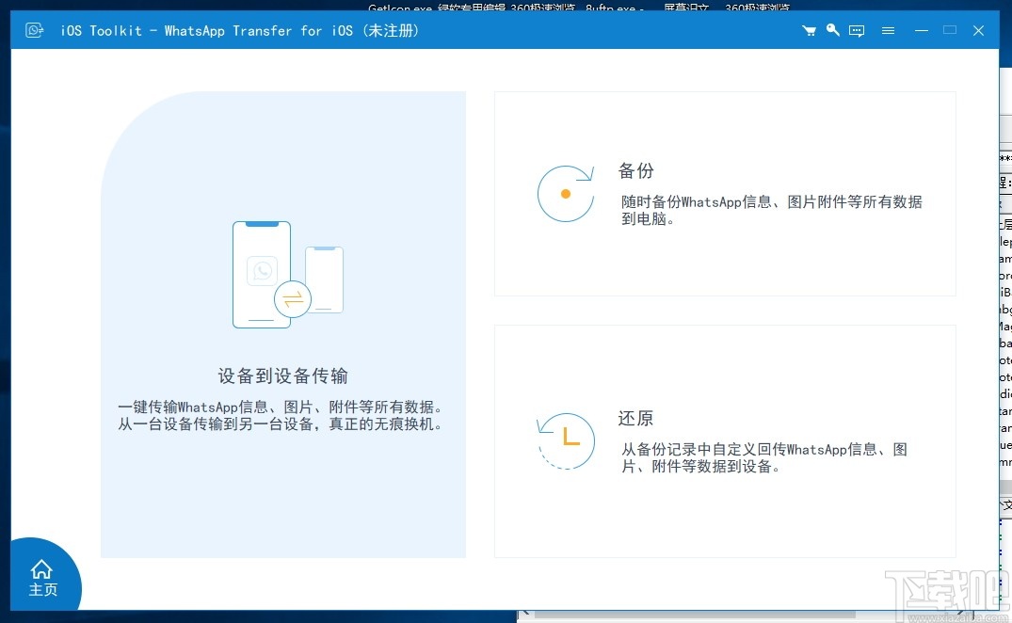This screenshot has width=1012, height=623.
Task: Close the iOS Toolkit window
Action: pyautogui.click(x=978, y=30)
